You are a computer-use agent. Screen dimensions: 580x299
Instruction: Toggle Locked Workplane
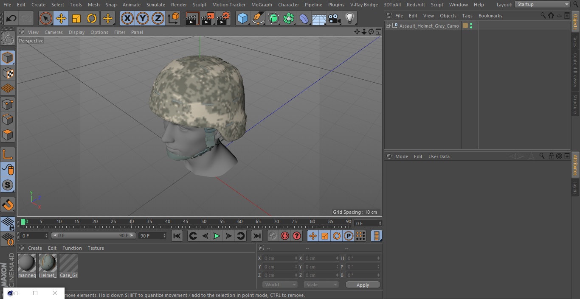(x=8, y=224)
